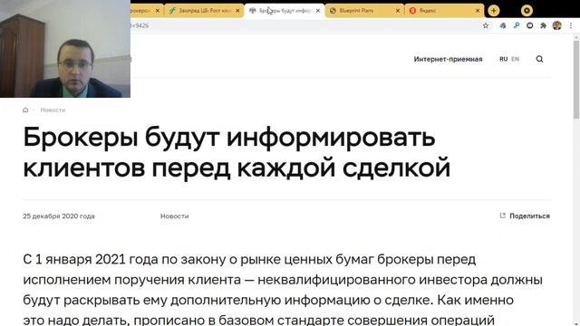
Task: Bookmark this page with the star icon
Action: tap(486, 25)
